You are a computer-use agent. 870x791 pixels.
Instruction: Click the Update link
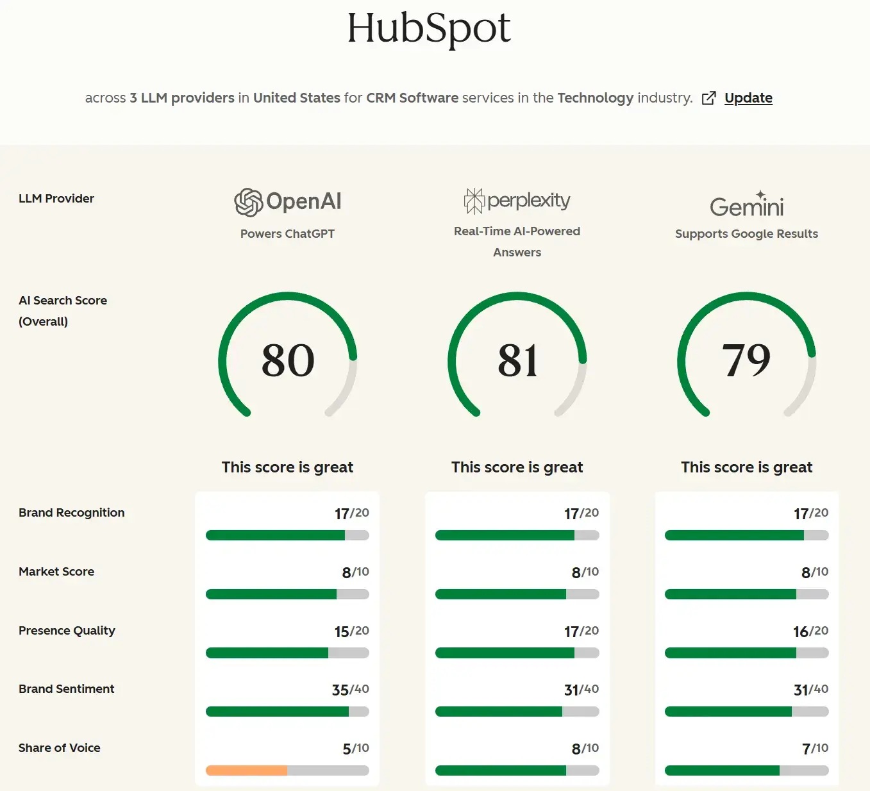[748, 98]
